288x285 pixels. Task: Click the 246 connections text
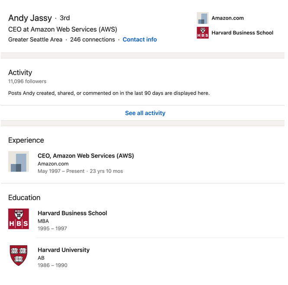coord(92,39)
